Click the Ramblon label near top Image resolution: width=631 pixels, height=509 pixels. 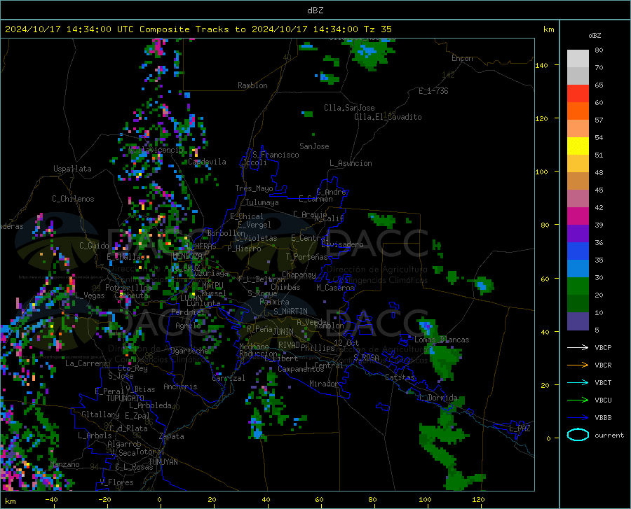(x=252, y=85)
